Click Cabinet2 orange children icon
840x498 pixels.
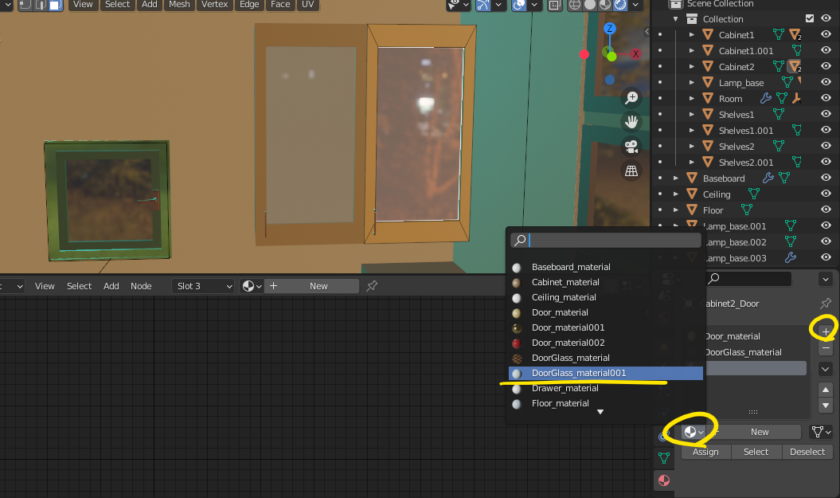pos(795,66)
